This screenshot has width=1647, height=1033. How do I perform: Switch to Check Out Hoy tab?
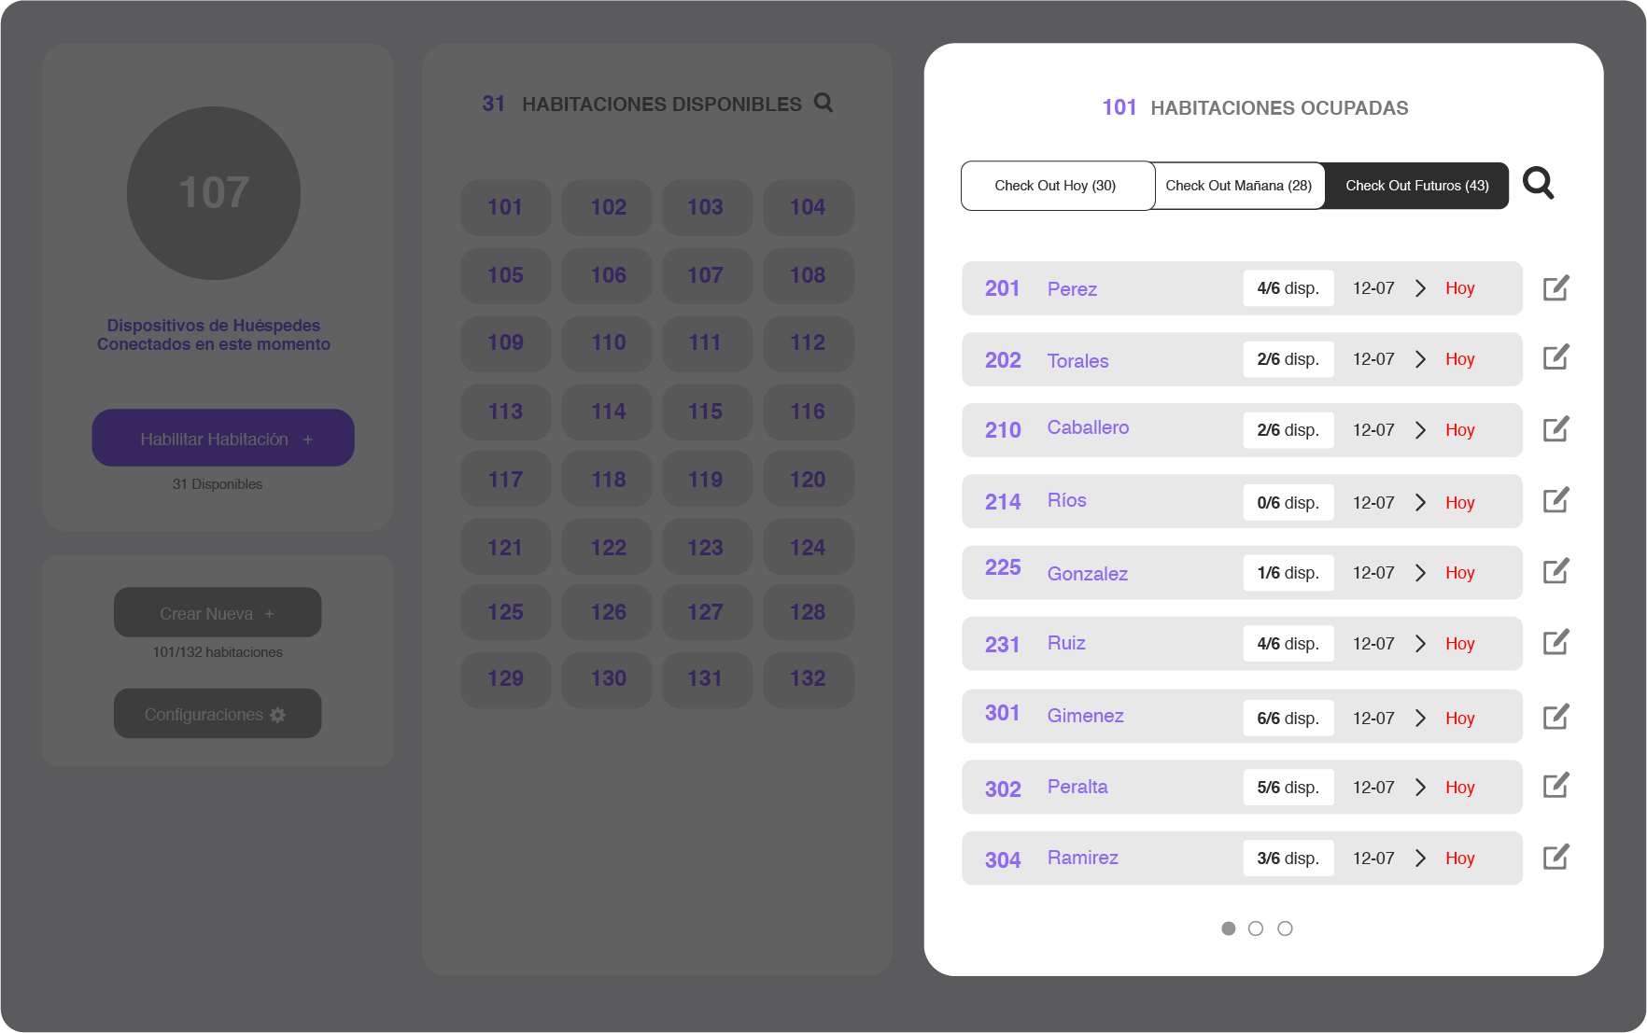coord(1056,186)
